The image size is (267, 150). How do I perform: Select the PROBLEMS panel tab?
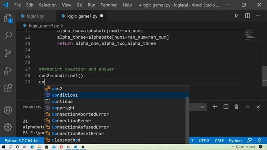point(32,107)
